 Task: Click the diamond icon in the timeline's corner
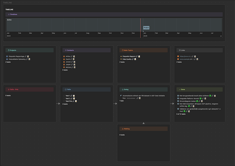[221, 36]
